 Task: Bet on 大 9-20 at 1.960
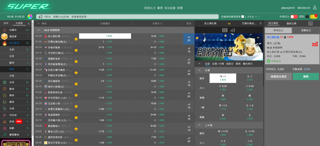coord(223,88)
